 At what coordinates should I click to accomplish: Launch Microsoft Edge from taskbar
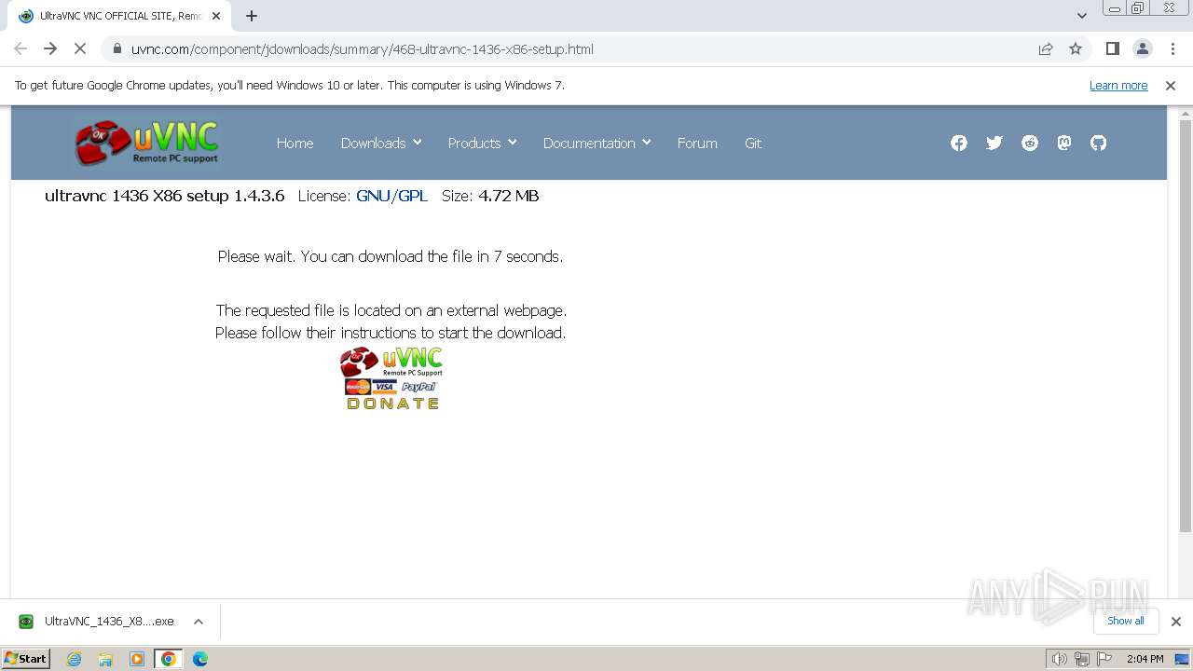tap(199, 658)
